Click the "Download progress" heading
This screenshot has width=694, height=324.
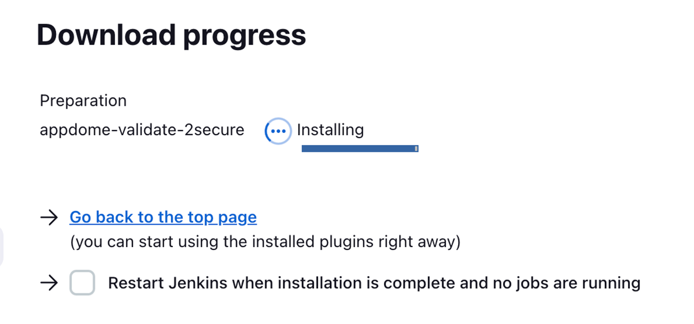[x=171, y=36]
